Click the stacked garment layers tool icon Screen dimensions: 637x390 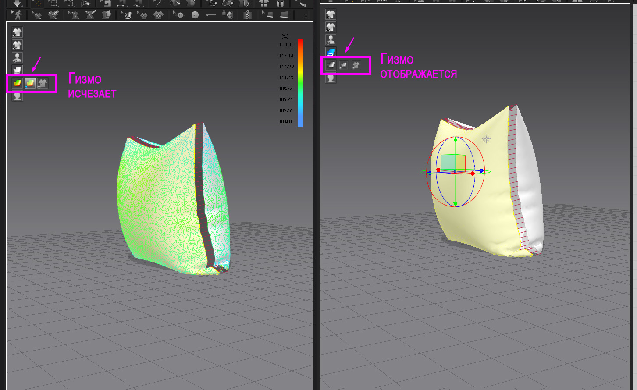coord(107,15)
